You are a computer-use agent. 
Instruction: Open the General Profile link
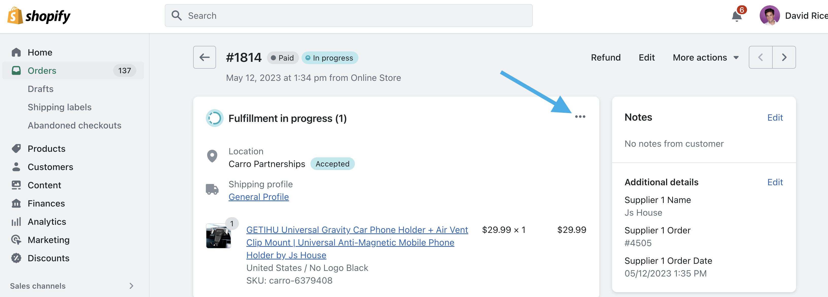(258, 197)
